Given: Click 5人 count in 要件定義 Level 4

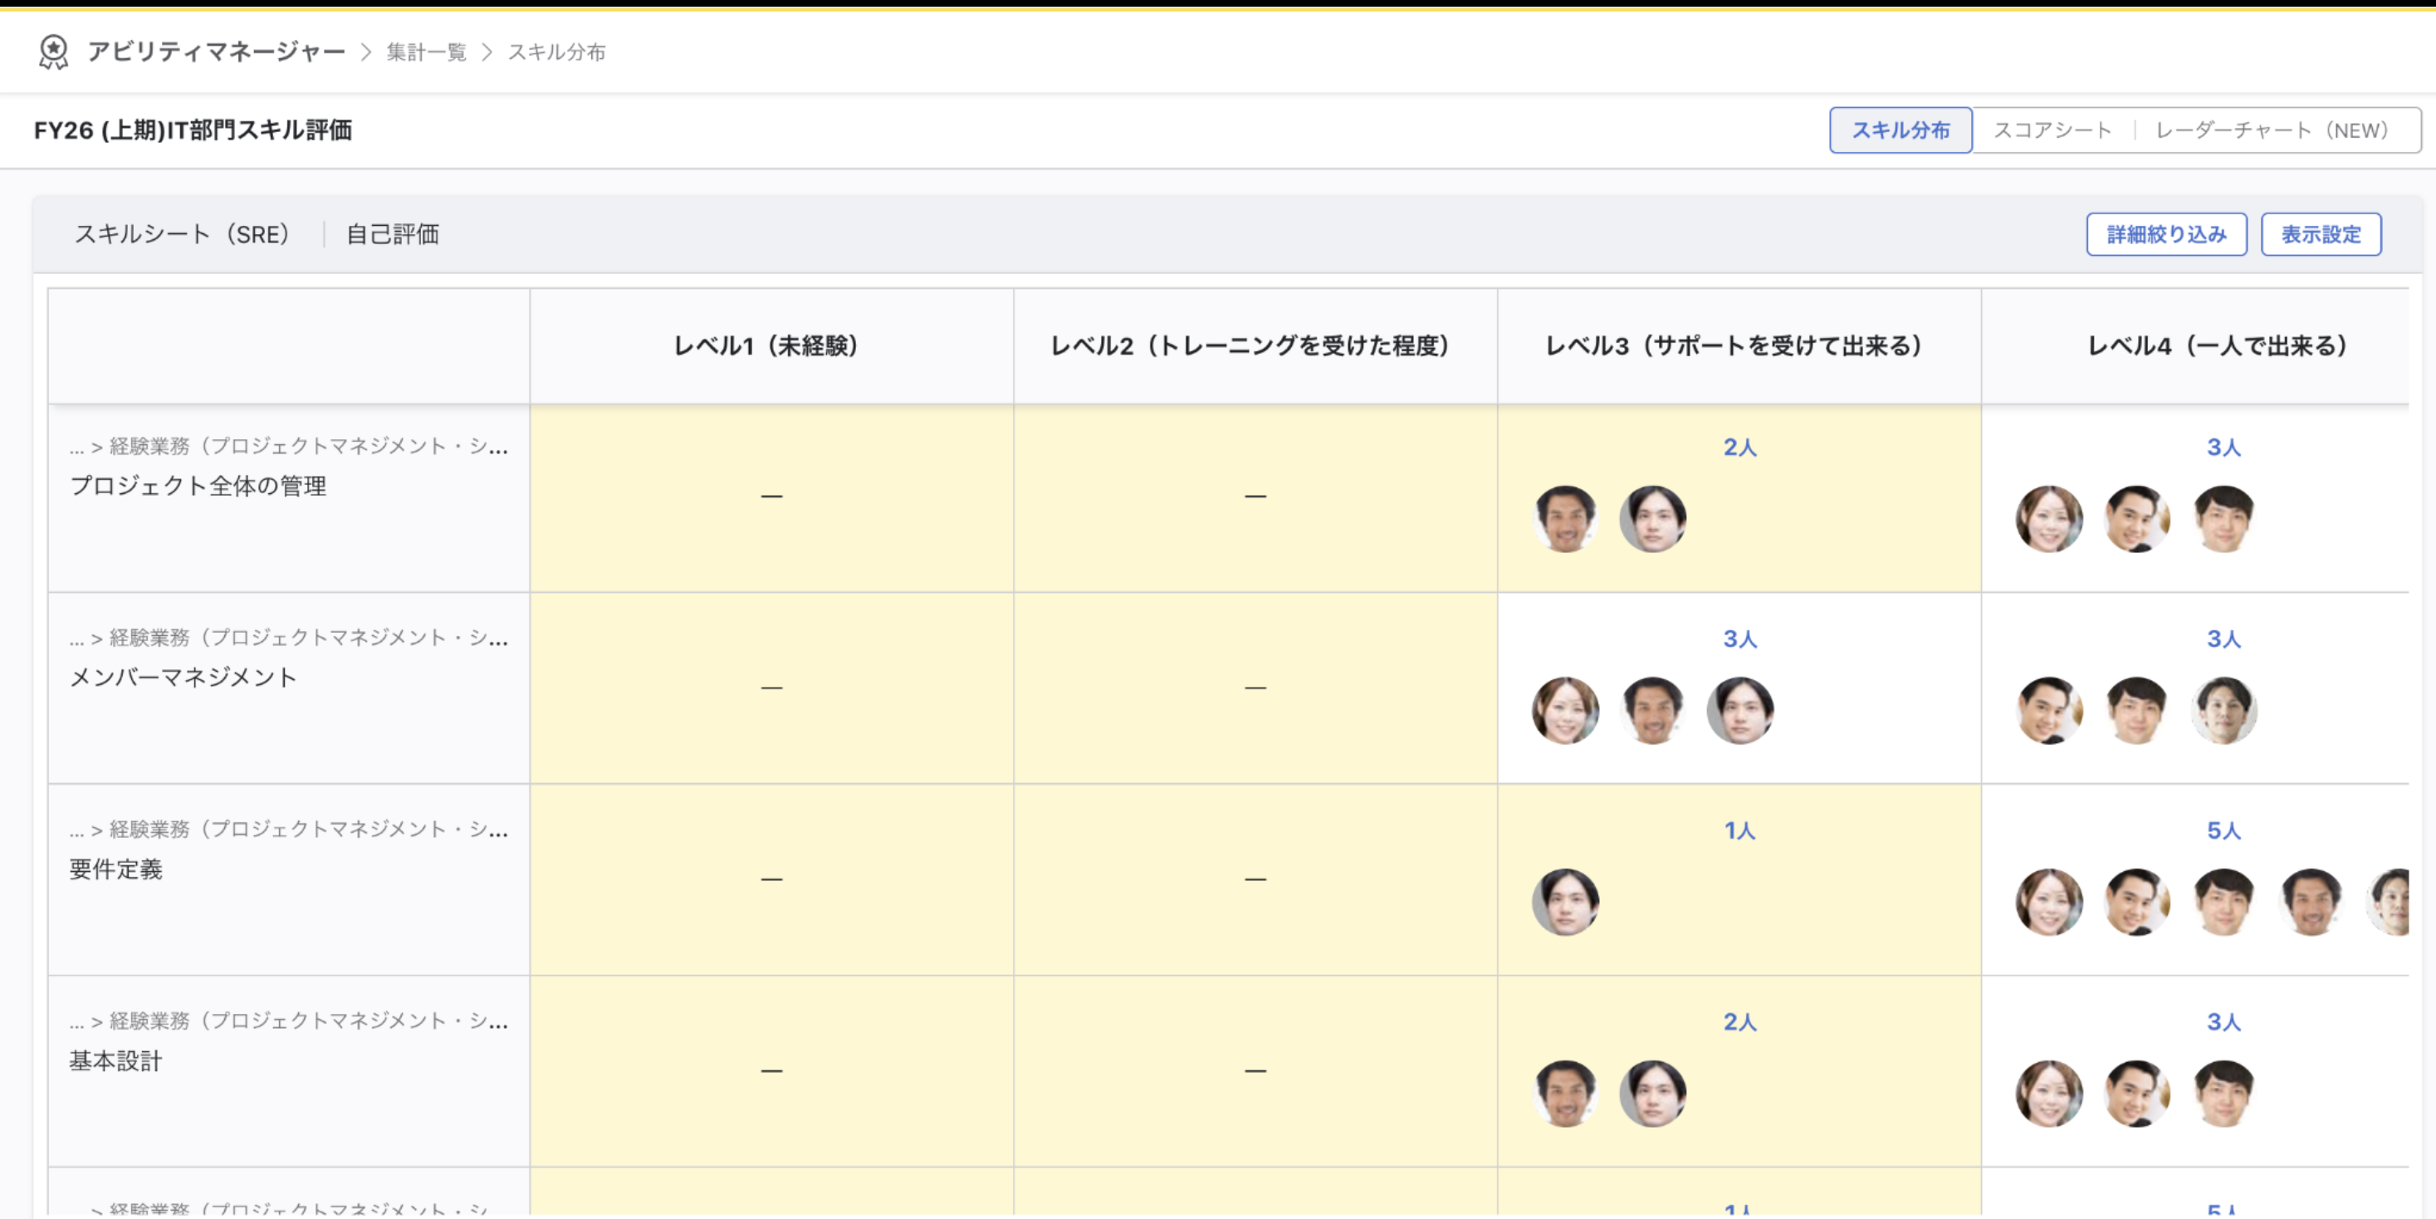Looking at the screenshot, I should (2223, 831).
